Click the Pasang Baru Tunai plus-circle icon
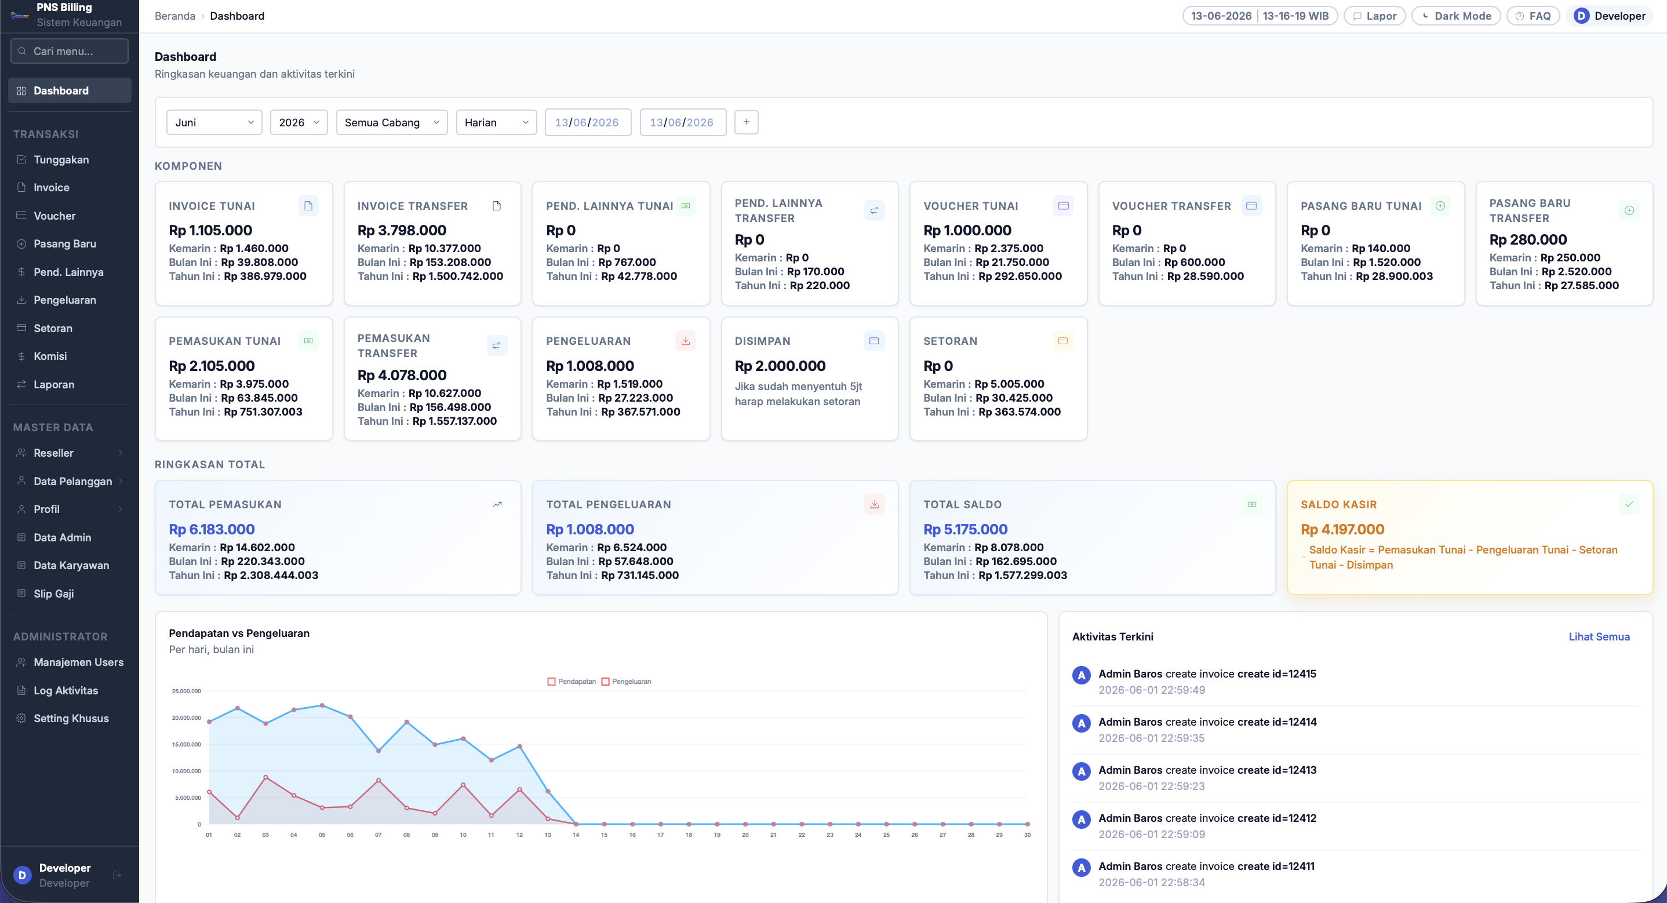The height and width of the screenshot is (903, 1667). coord(1440,206)
